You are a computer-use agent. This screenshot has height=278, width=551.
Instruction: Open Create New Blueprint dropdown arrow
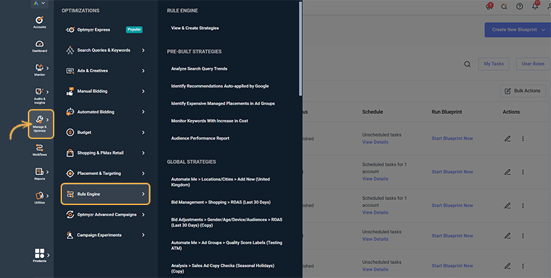point(543,30)
